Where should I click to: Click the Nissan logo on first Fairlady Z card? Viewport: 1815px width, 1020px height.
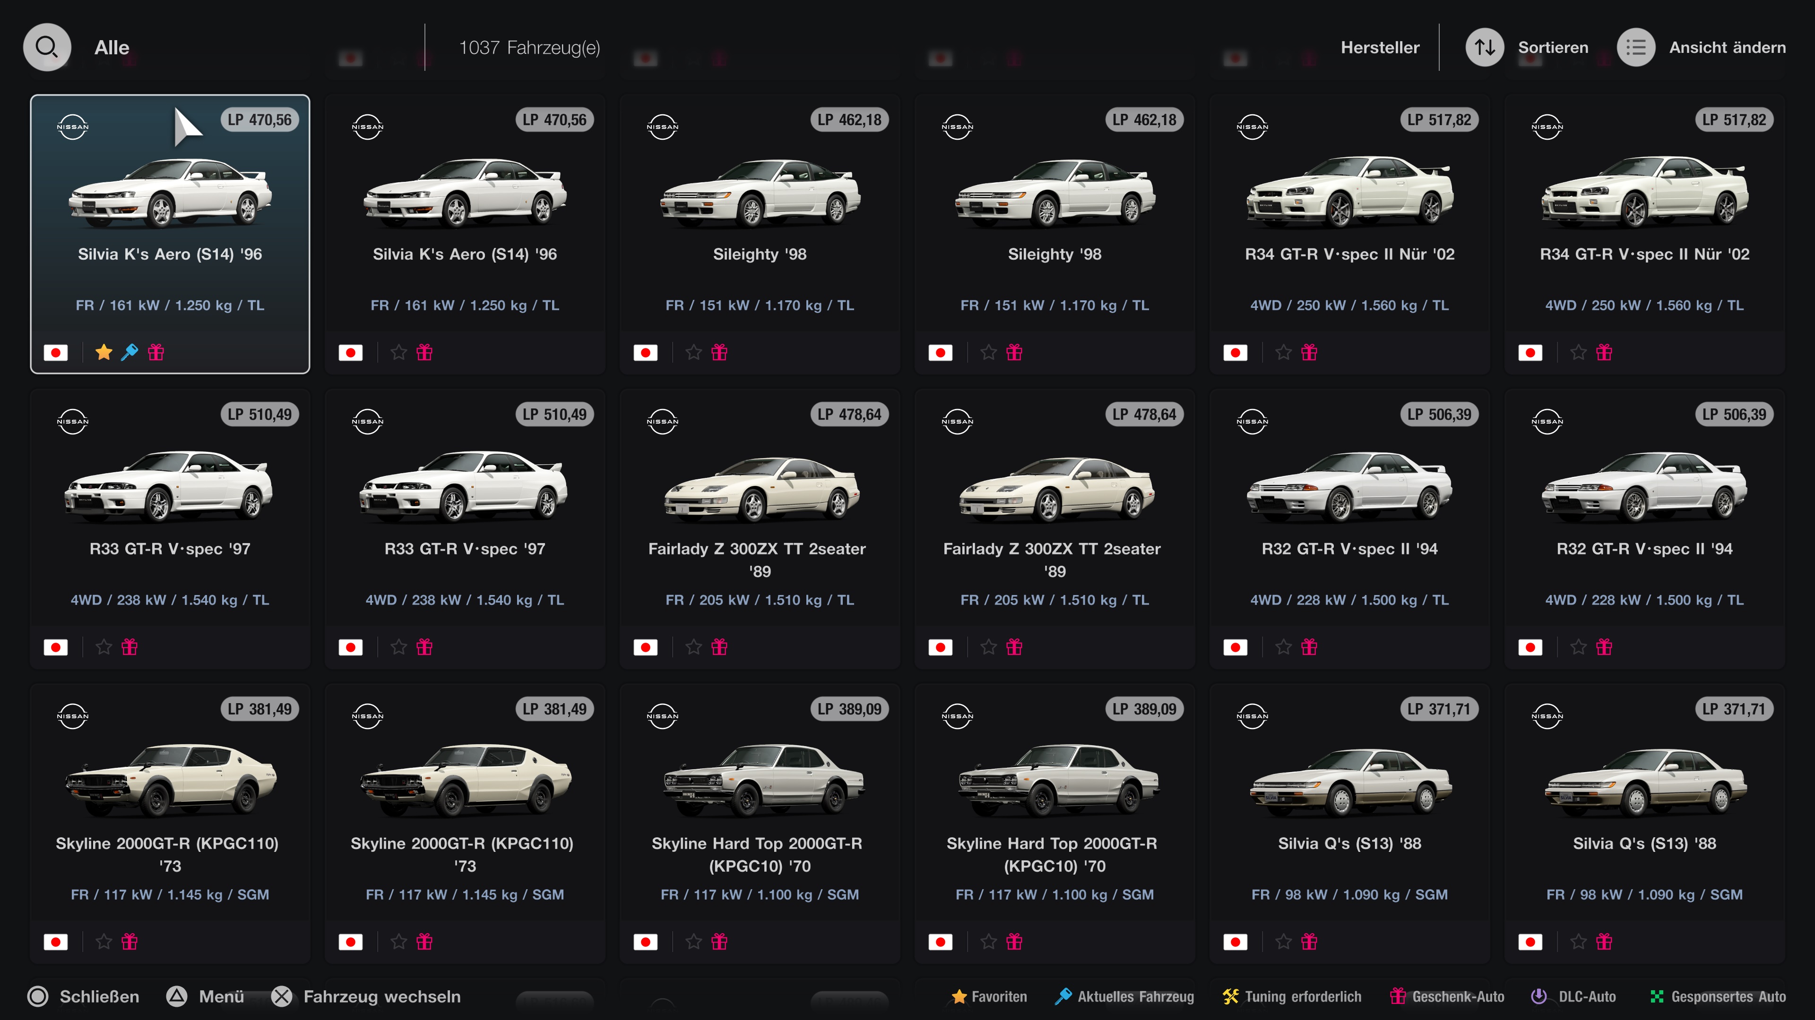pyautogui.click(x=662, y=422)
